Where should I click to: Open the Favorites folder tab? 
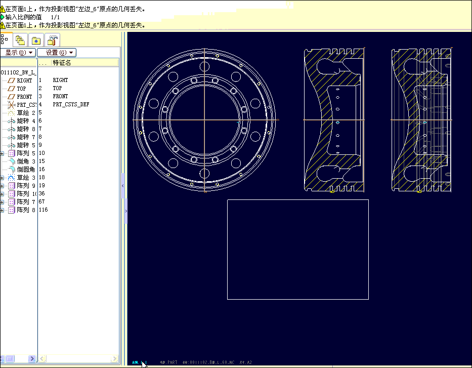(x=36, y=40)
